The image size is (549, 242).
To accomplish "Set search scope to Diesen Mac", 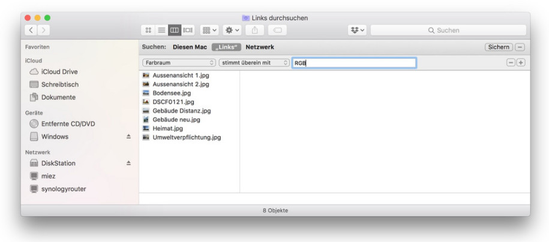I will [x=190, y=47].
